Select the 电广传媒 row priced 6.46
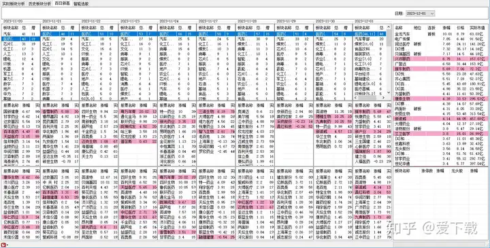The height and width of the screenshot is (248, 490). (440, 39)
